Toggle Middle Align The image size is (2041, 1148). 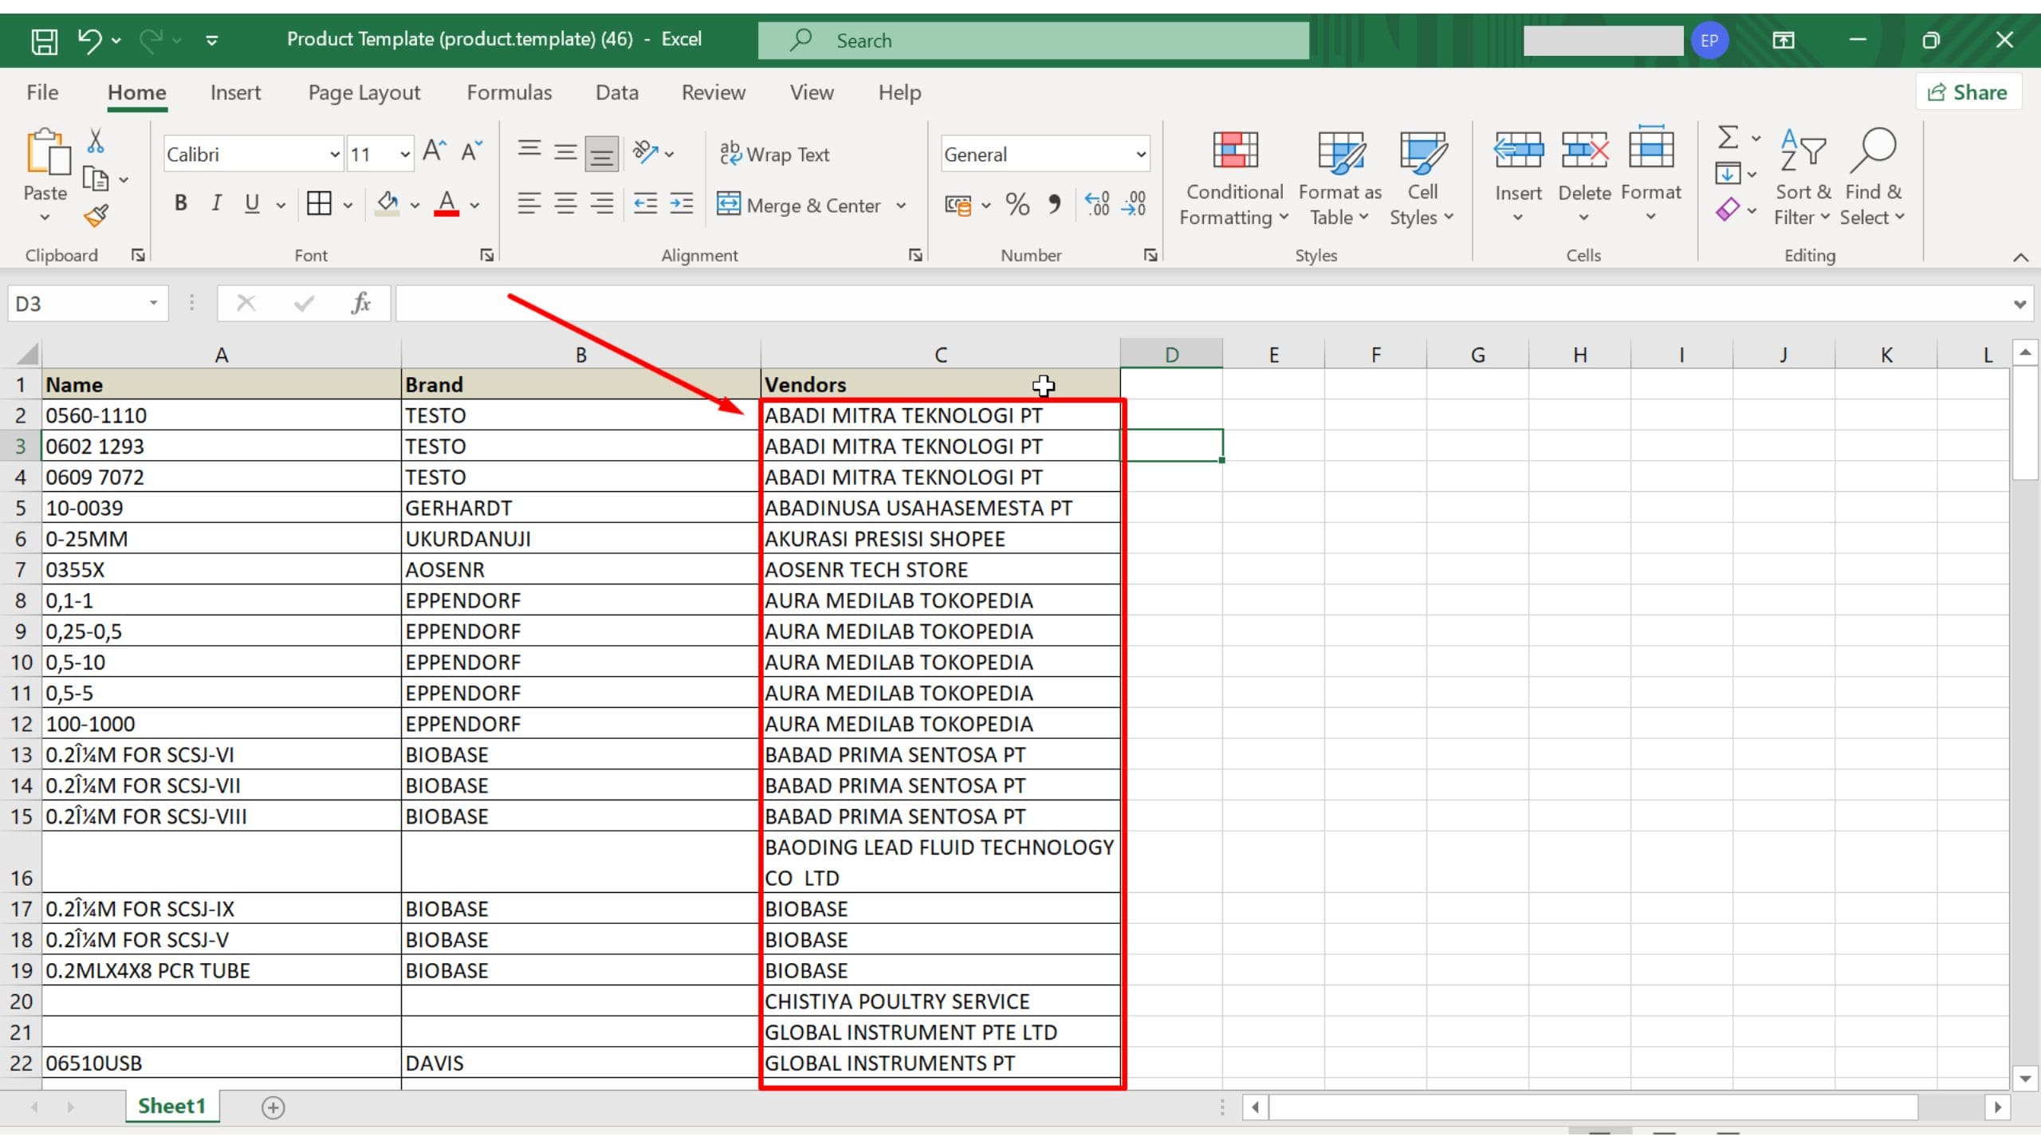tap(565, 151)
